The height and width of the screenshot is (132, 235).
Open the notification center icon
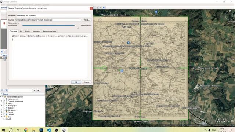pos(230,130)
